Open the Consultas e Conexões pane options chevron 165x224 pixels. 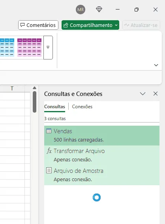click(x=142, y=94)
